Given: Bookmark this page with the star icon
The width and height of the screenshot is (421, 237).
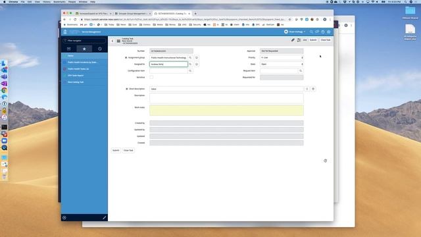Looking at the screenshot, I should click(x=289, y=19).
